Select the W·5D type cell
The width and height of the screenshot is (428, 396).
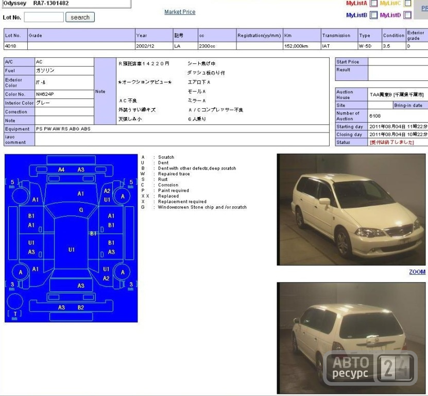click(x=370, y=46)
